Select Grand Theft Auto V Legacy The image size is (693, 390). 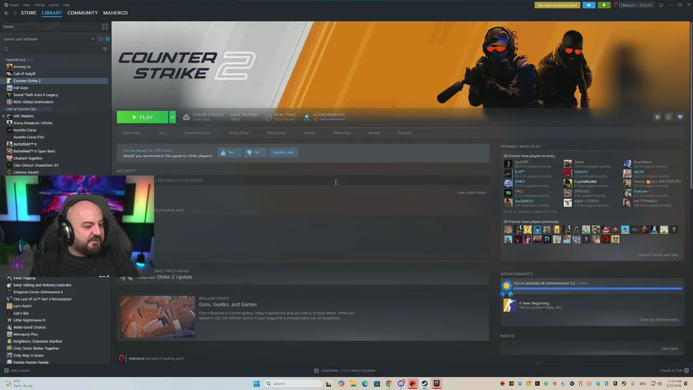click(x=36, y=95)
